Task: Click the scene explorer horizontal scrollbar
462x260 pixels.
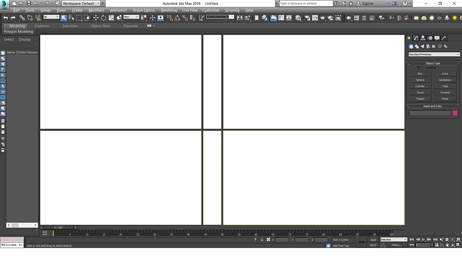Action: 22,225
